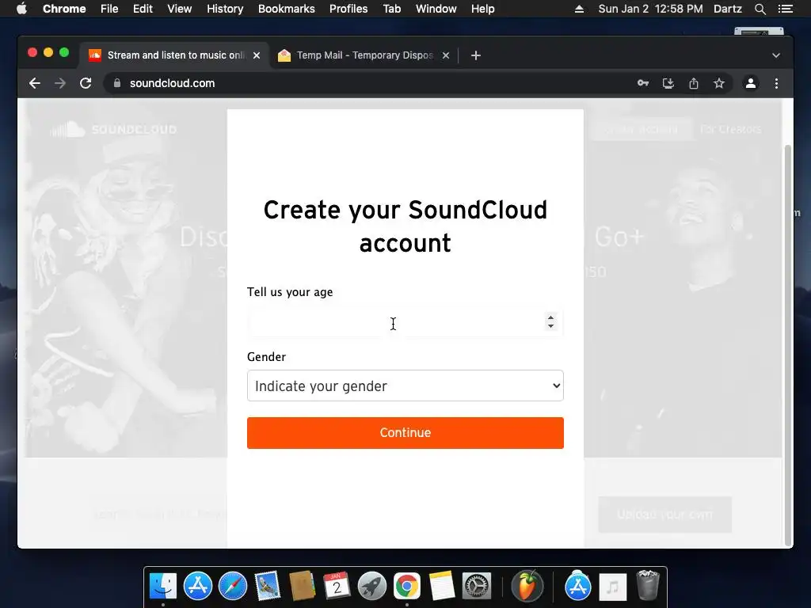Open the Profiles menu
The height and width of the screenshot is (608, 811).
(348, 9)
